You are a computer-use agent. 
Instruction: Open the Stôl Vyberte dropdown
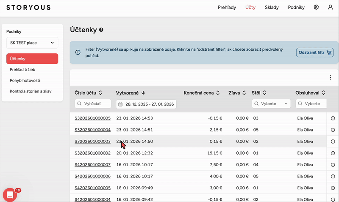coord(271,104)
